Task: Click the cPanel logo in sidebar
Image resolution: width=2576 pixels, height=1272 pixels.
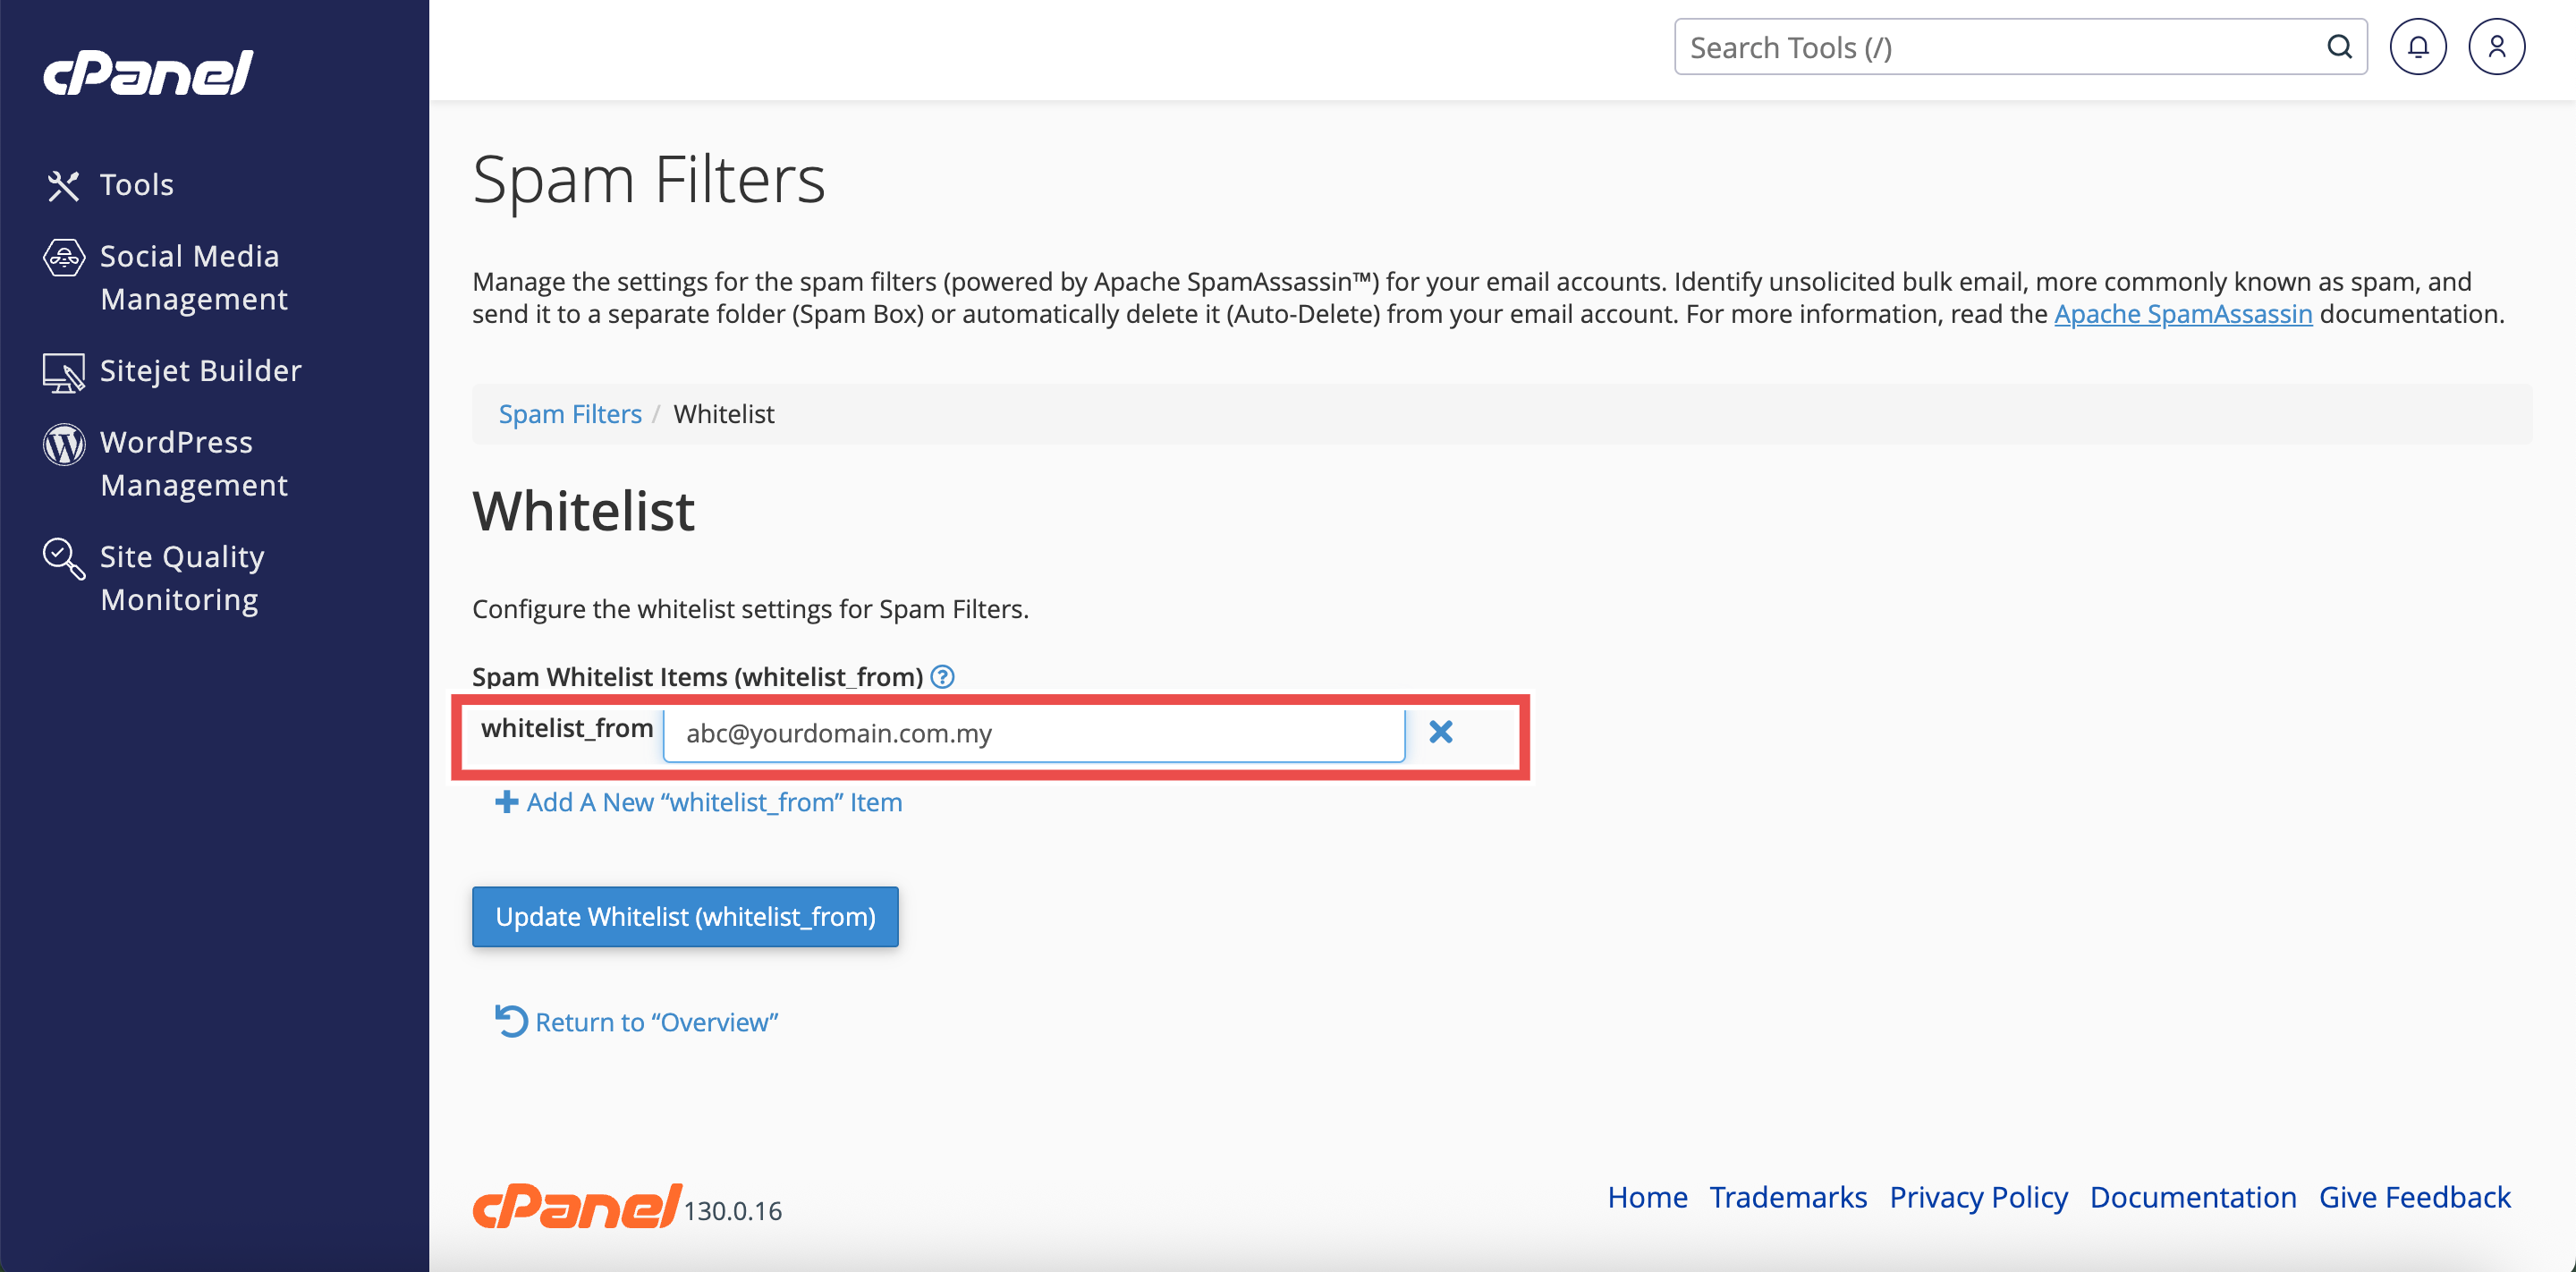Action: (148, 73)
